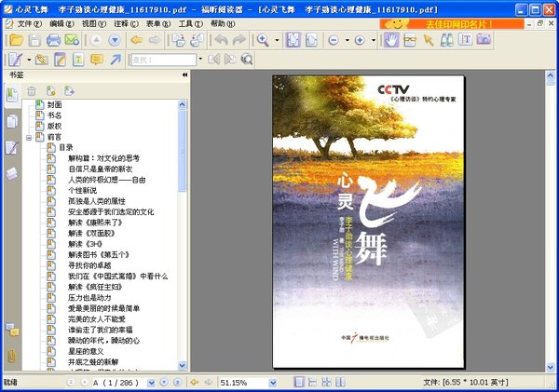559x392 pixels.
Task: Delete bookmark using trash icon
Action: 32,91
